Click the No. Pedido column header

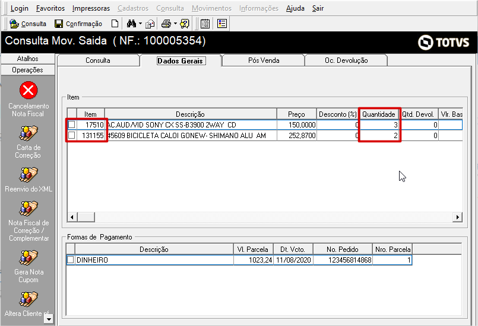(343, 250)
